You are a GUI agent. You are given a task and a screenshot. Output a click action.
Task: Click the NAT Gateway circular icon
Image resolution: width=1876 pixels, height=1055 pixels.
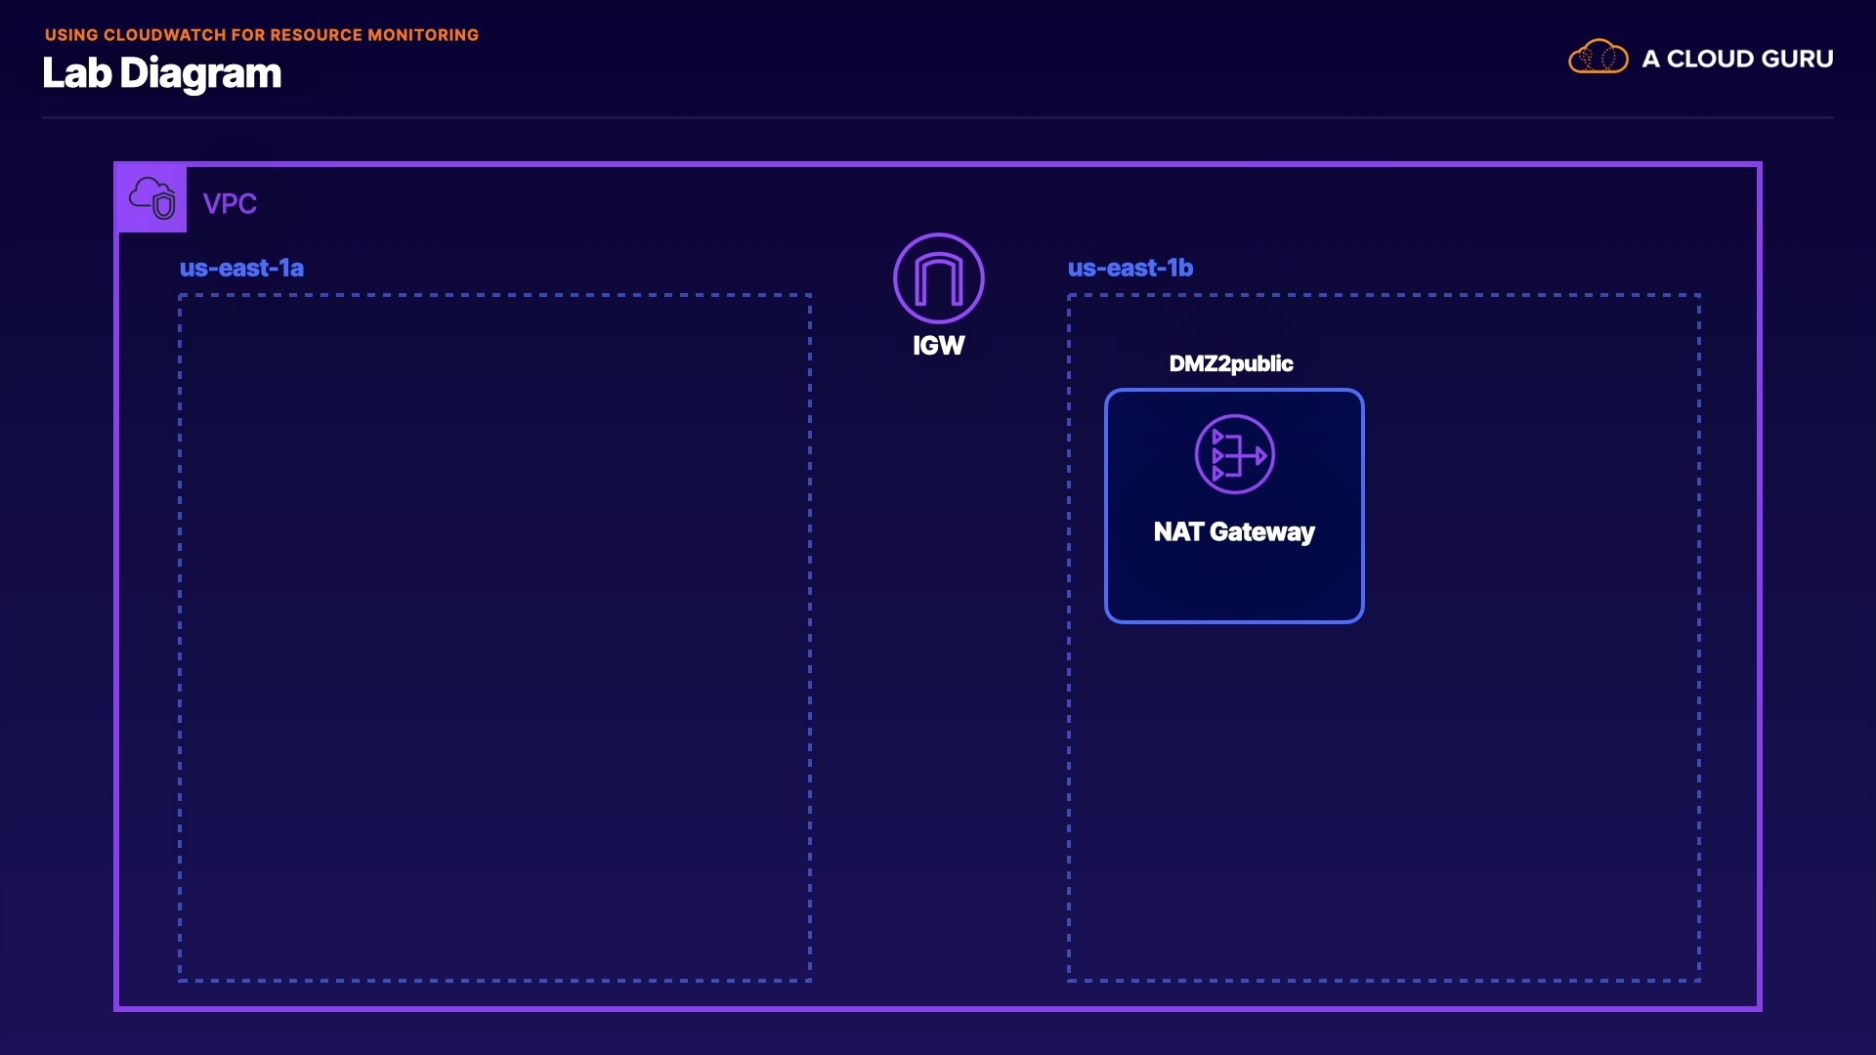pos(1234,454)
